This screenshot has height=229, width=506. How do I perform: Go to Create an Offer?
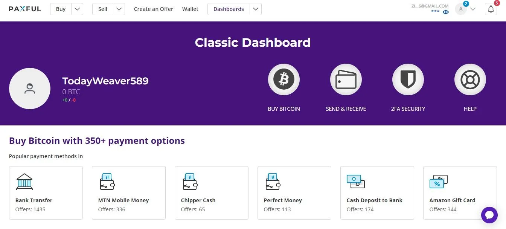tap(154, 9)
